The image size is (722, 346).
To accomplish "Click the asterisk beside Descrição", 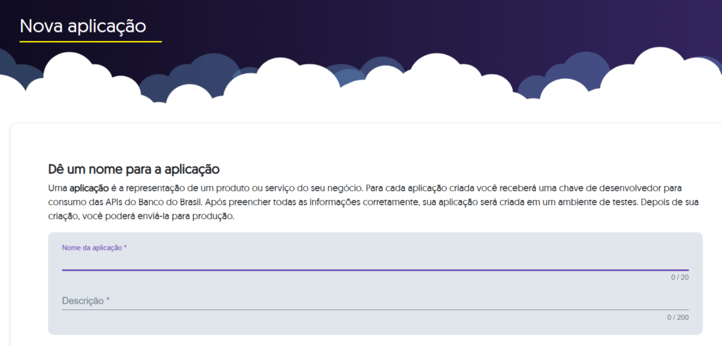I will pos(108,301).
